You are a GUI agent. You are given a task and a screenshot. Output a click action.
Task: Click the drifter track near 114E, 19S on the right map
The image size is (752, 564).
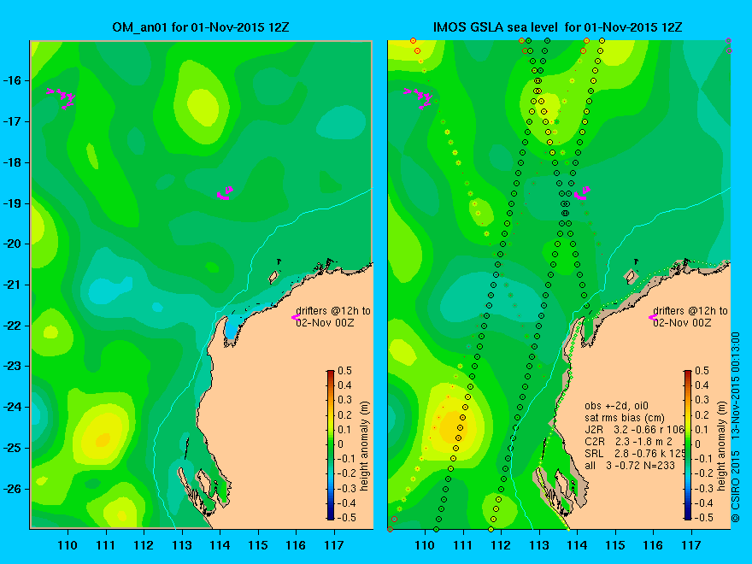582,193
